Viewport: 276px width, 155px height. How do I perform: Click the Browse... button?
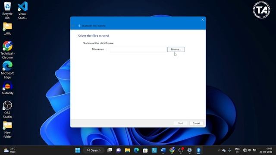coord(176,50)
